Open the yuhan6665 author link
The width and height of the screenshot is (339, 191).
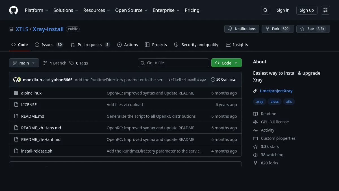tap(62, 80)
